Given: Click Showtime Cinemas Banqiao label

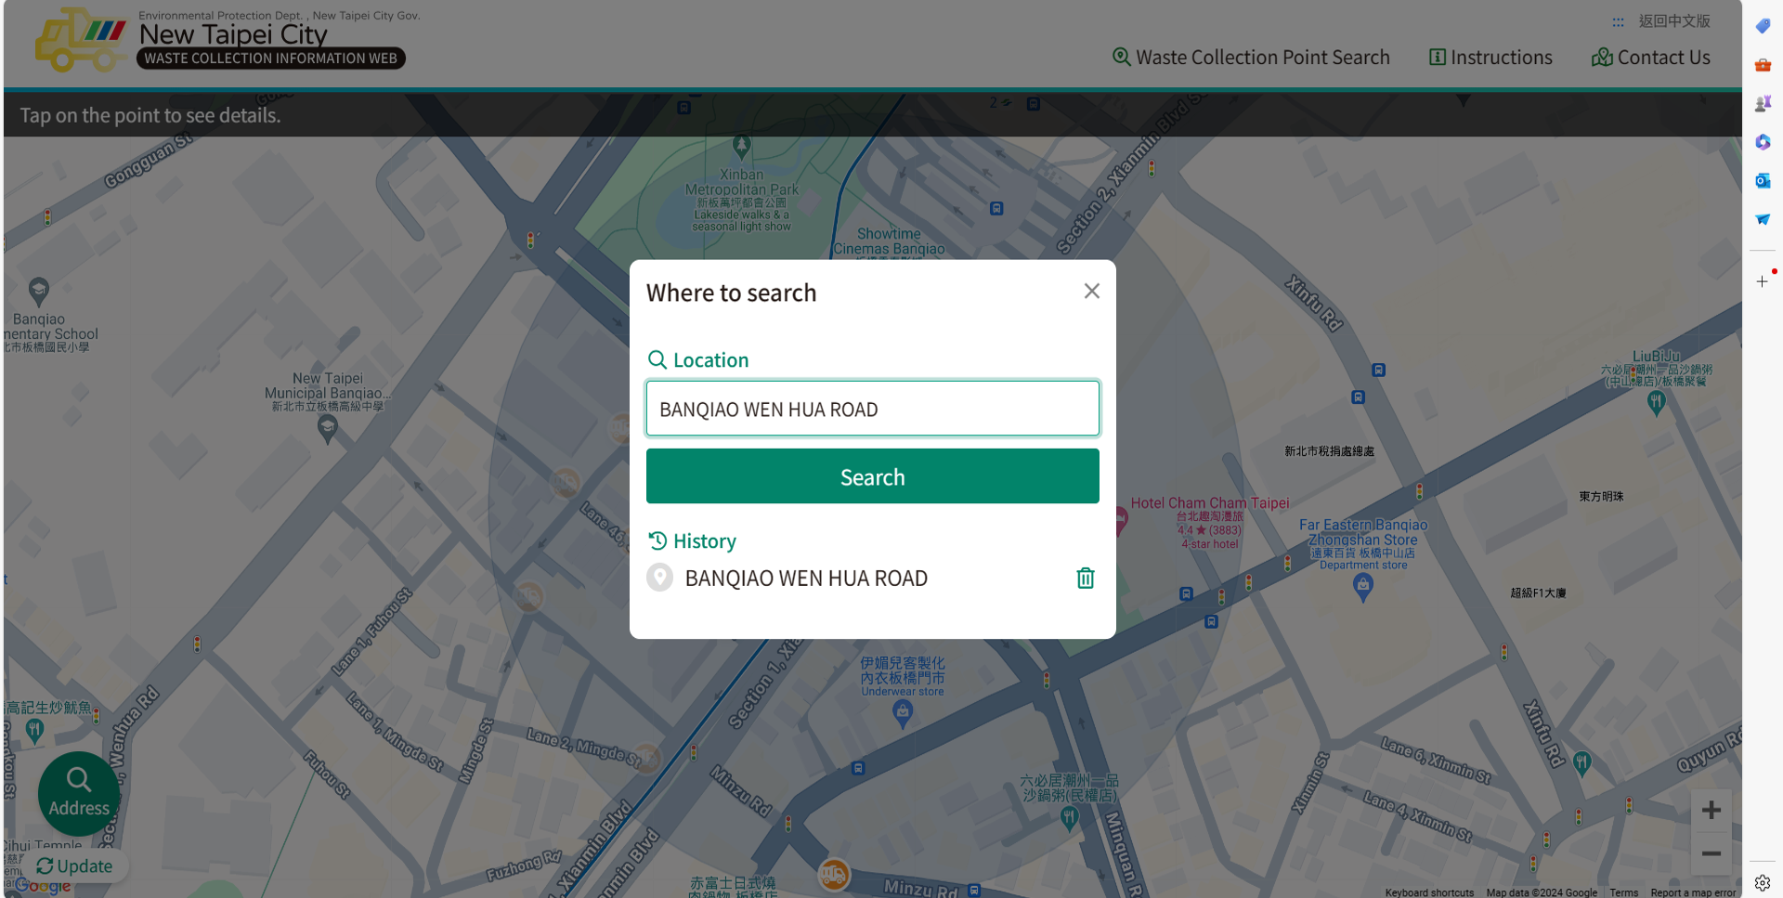Looking at the screenshot, I should [x=889, y=241].
